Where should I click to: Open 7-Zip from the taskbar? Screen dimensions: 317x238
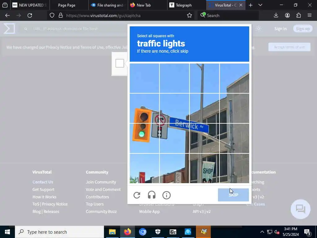click(173, 232)
